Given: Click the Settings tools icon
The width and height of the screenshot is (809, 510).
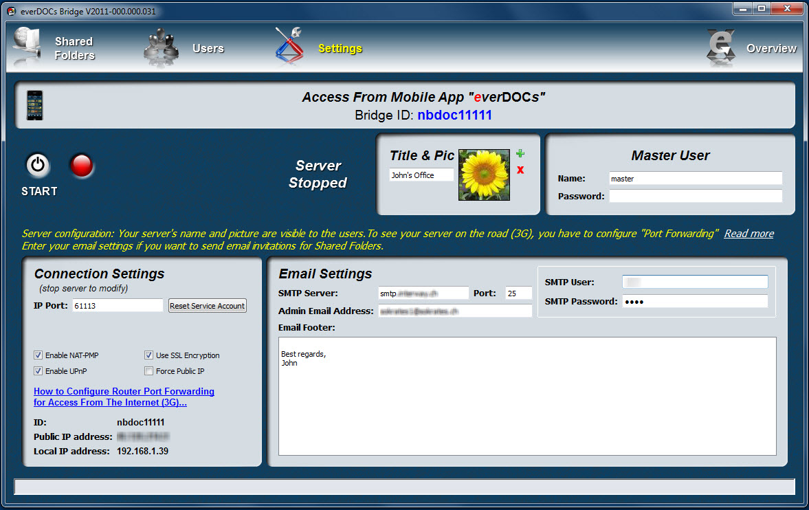Looking at the screenshot, I should click(x=289, y=47).
